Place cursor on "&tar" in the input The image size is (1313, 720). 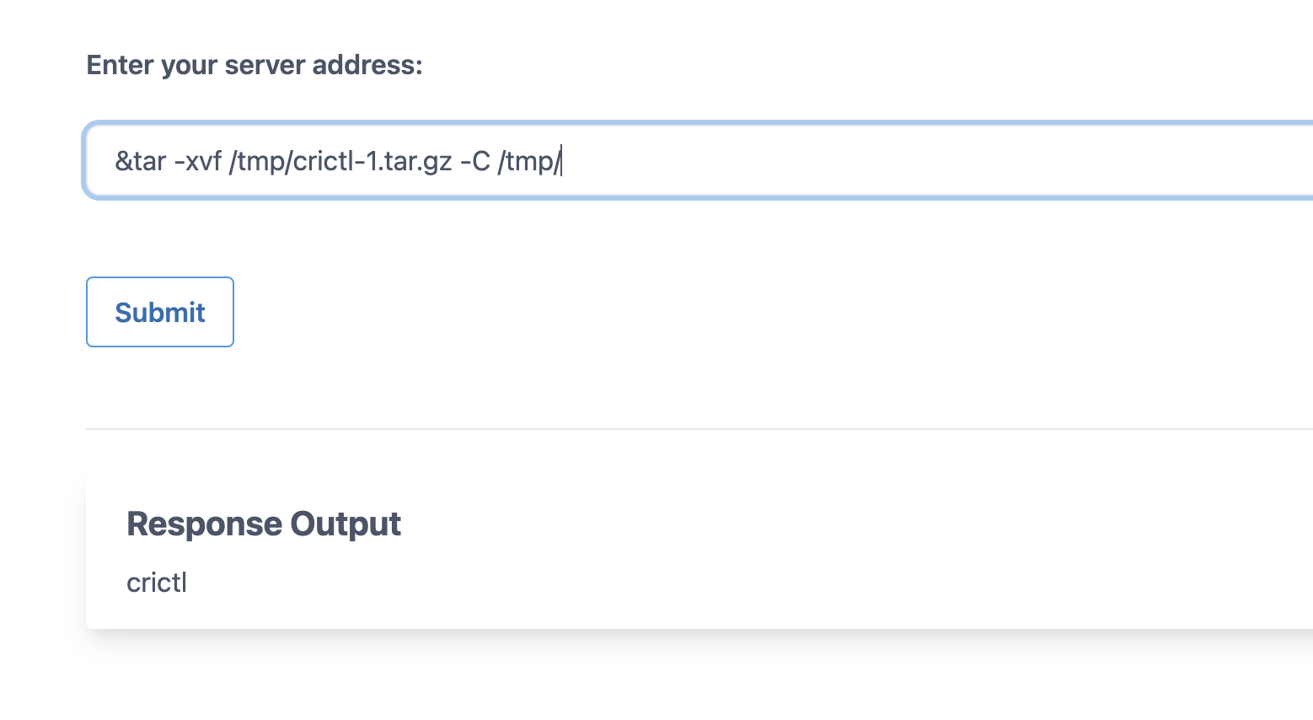141,160
